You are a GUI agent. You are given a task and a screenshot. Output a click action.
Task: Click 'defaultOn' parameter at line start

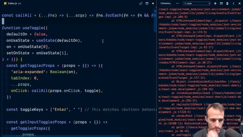click(x=17, y=34)
